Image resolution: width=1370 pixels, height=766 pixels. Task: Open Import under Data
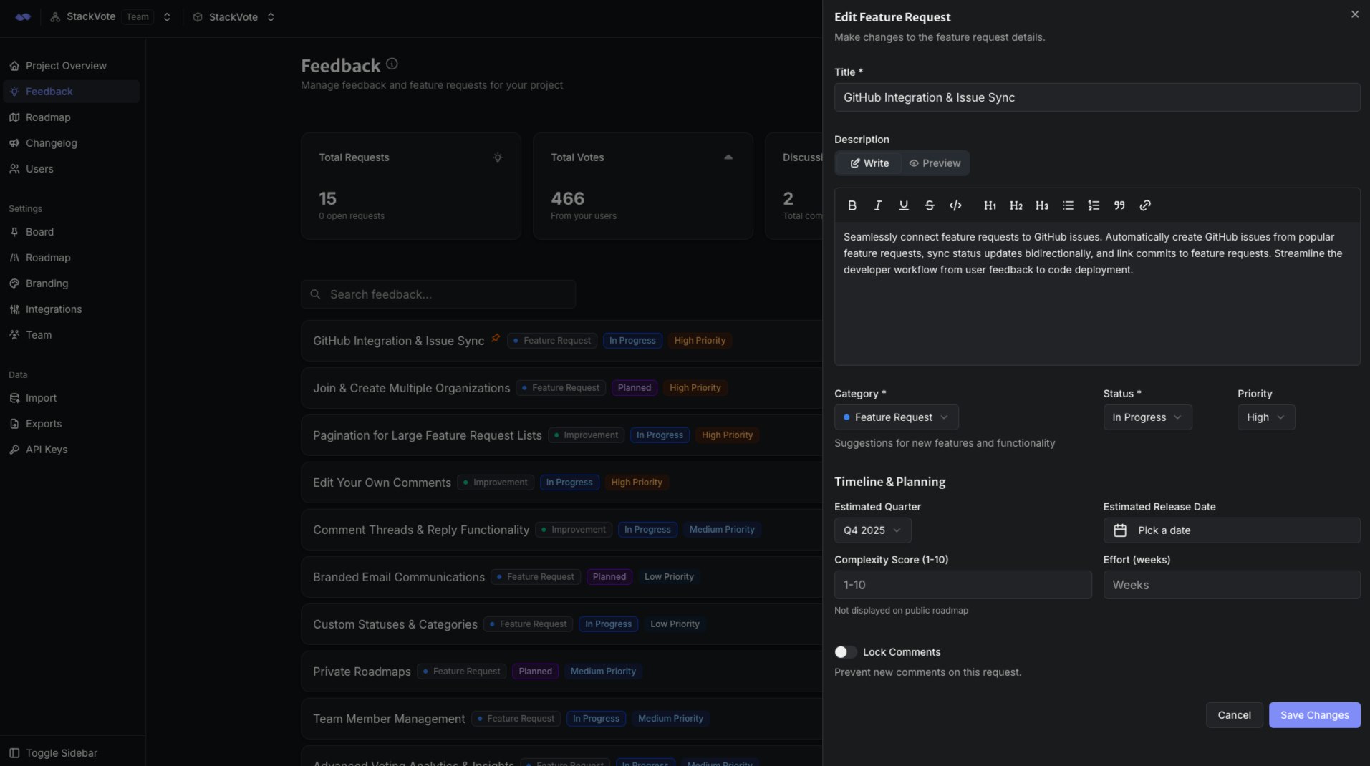[x=71, y=398]
